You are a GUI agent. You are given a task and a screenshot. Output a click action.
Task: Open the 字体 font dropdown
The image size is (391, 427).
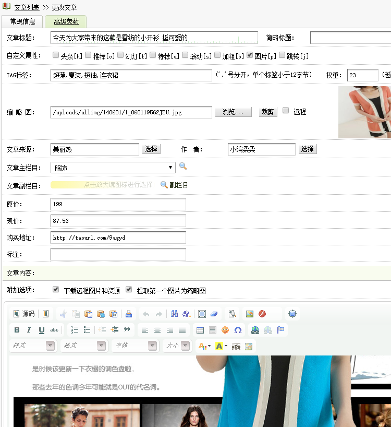[x=136, y=346]
